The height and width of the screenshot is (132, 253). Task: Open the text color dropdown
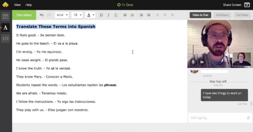pos(90,15)
